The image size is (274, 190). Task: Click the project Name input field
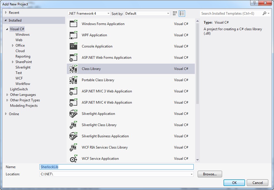pyautogui.click(x=116, y=167)
